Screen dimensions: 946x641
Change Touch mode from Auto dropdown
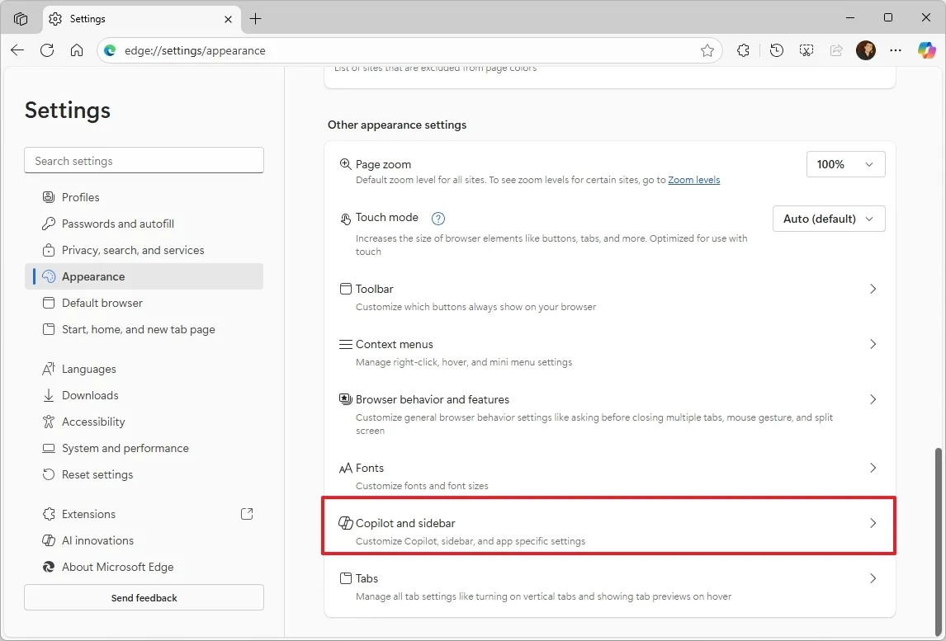828,219
